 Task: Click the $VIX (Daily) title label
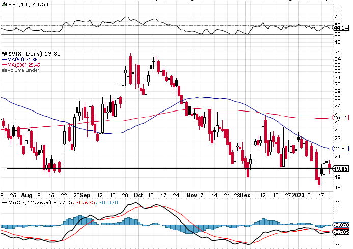pyautogui.click(x=25, y=53)
